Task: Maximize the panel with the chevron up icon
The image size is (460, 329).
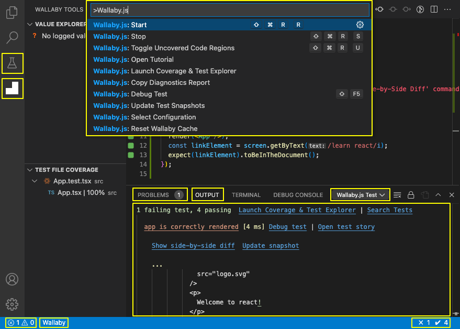Action: coord(438,195)
